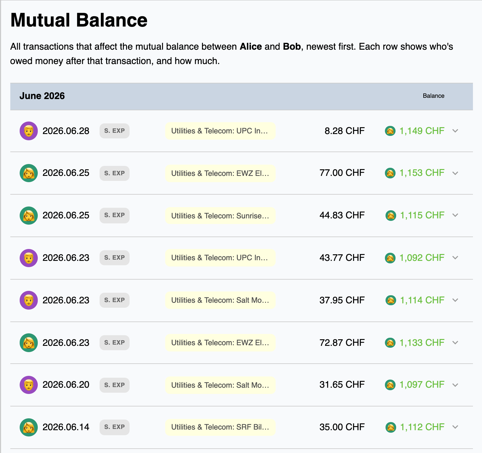Screen dimensions: 482x453
Task: Click the 1,133 CHF balance value
Action: click(x=422, y=343)
